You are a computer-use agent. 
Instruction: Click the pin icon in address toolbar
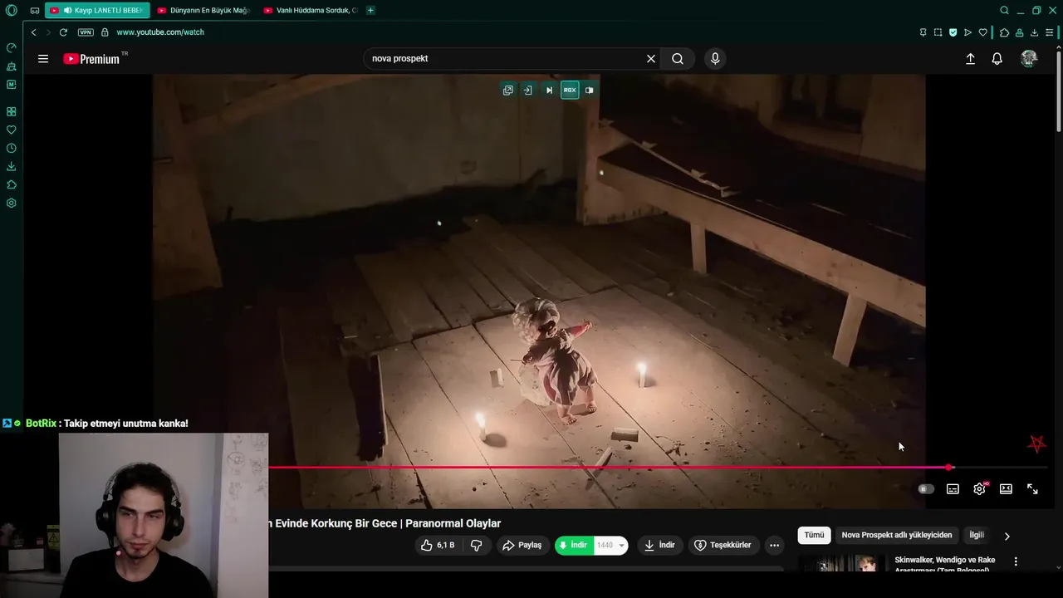point(923,32)
